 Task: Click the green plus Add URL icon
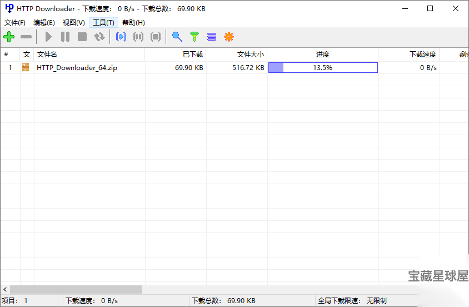click(9, 37)
